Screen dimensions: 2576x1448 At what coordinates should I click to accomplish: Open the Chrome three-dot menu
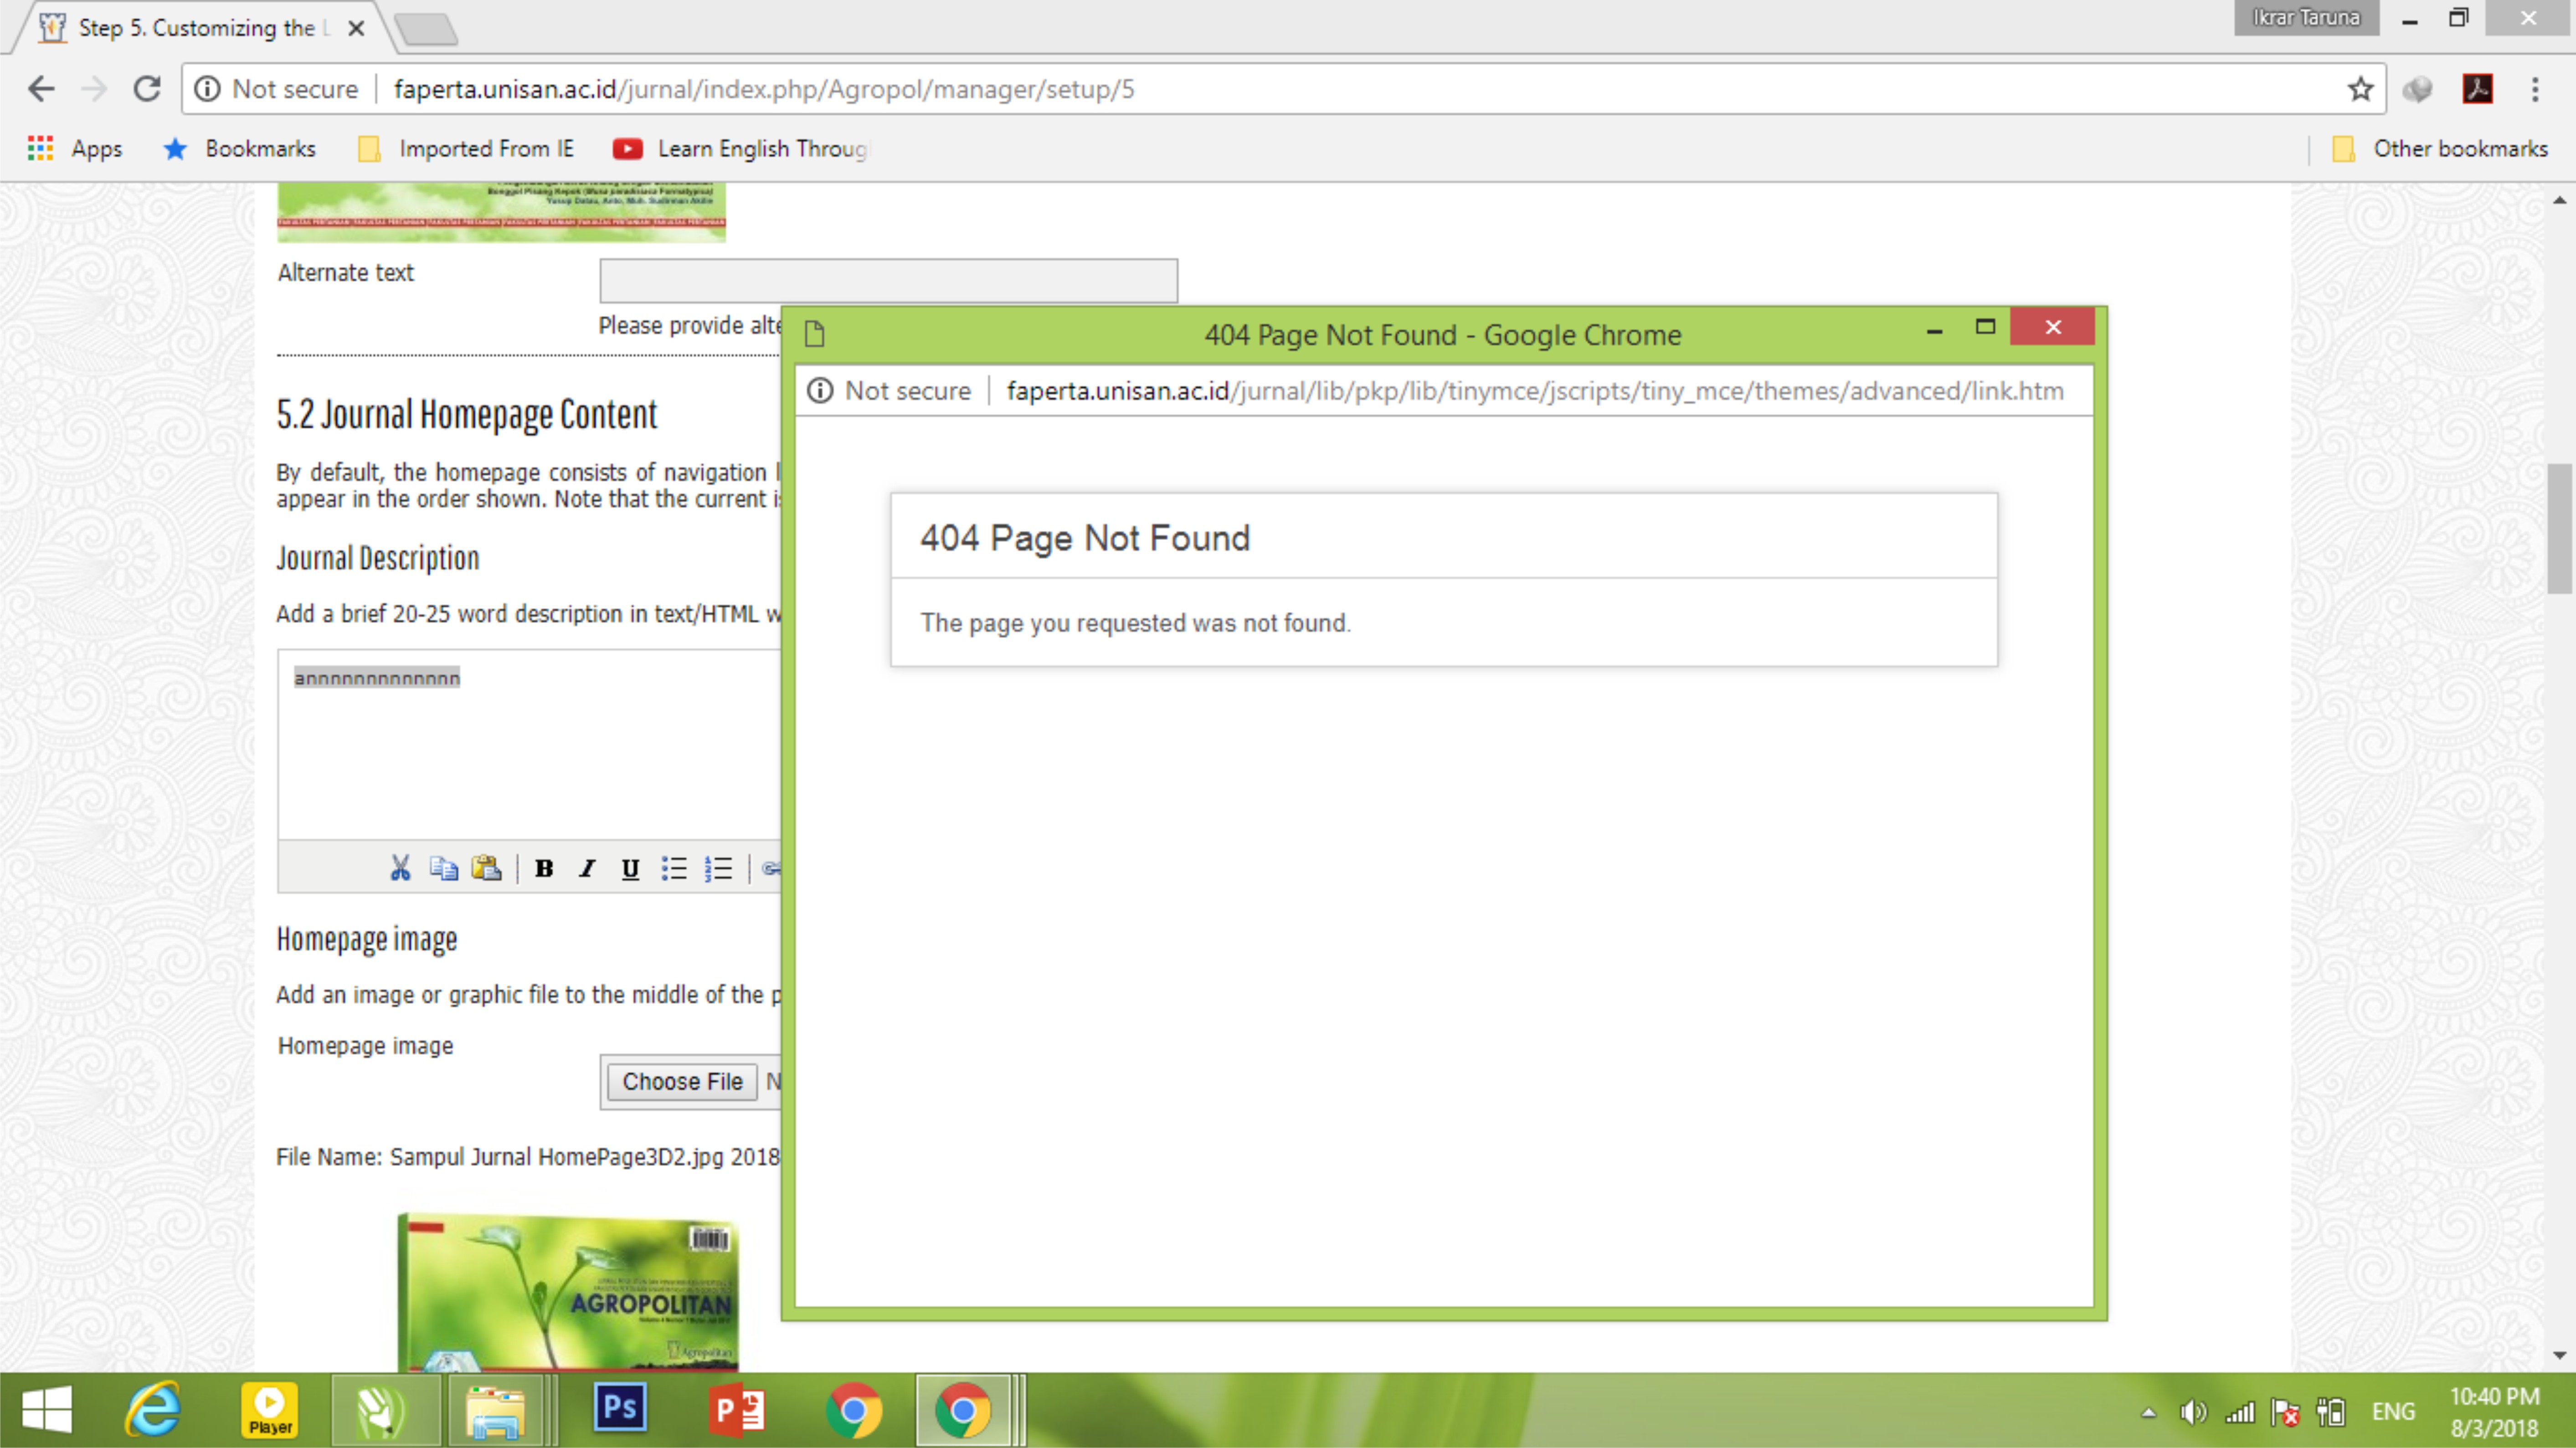(x=2534, y=89)
